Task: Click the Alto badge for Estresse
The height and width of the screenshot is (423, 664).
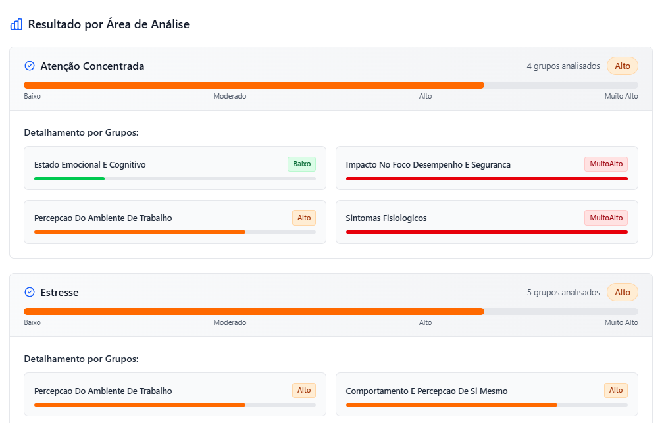Action: 622,292
